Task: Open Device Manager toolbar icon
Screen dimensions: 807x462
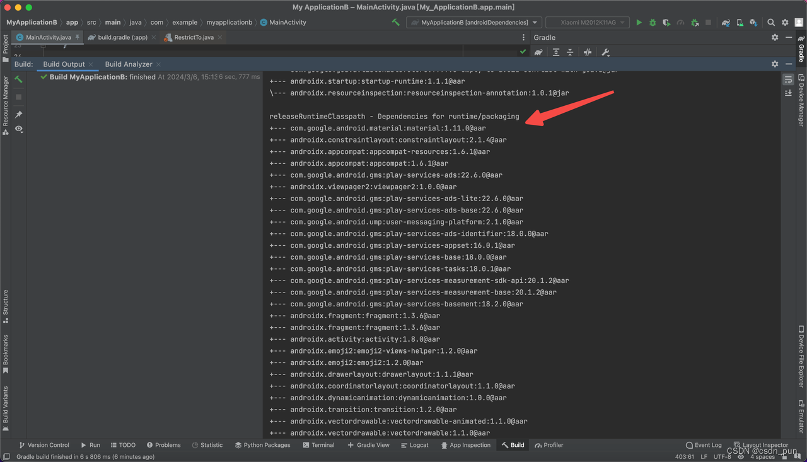Action: (x=740, y=22)
